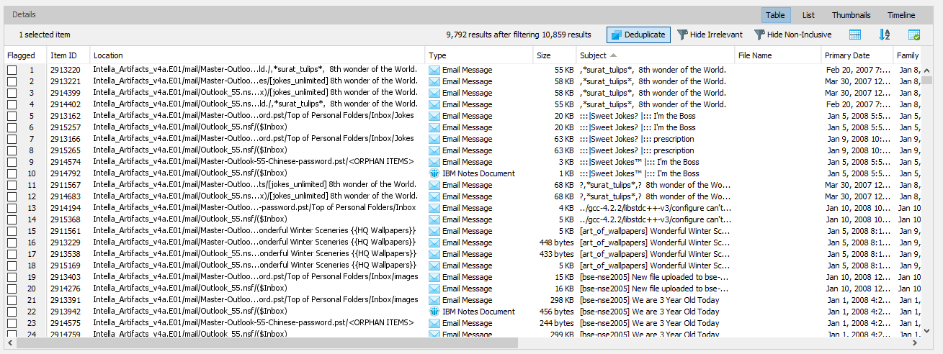Click the IBM Notes icon in row 22
The width and height of the screenshot is (943, 354).
pyautogui.click(x=434, y=312)
